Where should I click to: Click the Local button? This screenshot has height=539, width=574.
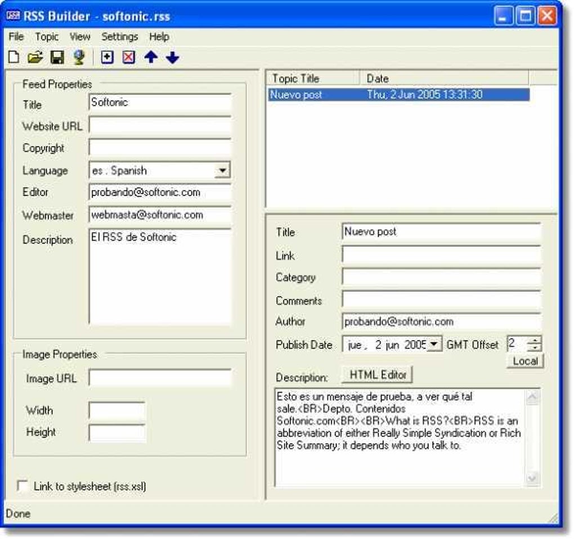[525, 361]
